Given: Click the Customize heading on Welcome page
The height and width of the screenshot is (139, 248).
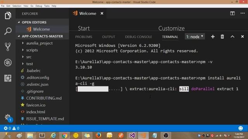Looking at the screenshot, I should [x=171, y=28].
